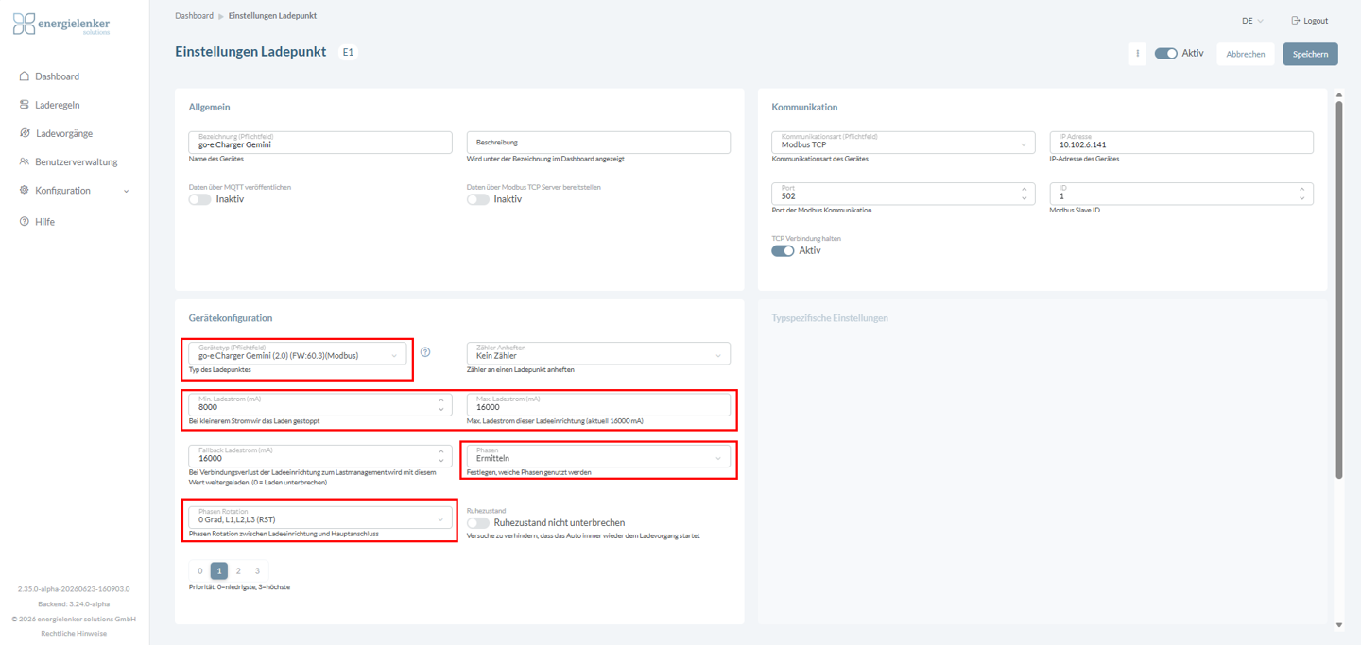1361x645 pixels.
Task: Click the Ladevorgänge sidebar icon
Action: [25, 133]
